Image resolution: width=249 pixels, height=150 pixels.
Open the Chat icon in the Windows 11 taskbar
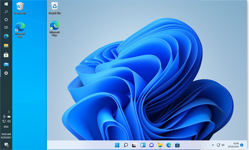(152, 145)
